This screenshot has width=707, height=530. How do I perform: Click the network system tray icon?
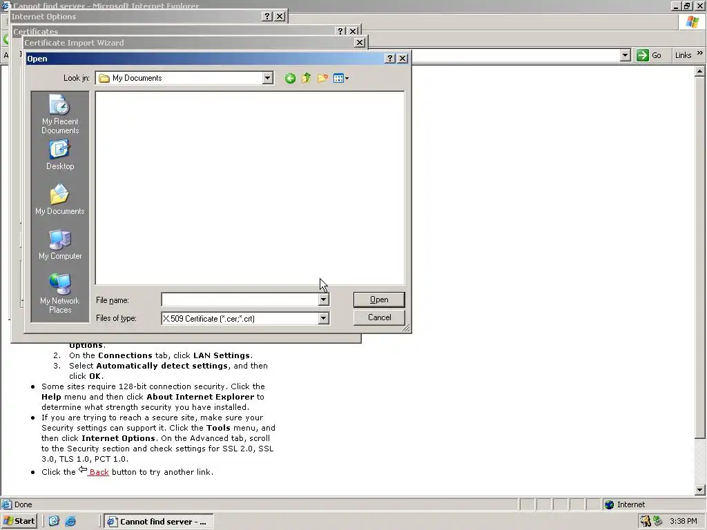coord(658,521)
